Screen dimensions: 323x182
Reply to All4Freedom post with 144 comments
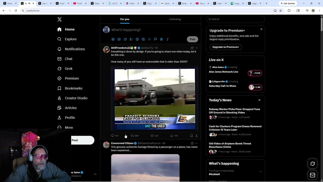click(115, 136)
